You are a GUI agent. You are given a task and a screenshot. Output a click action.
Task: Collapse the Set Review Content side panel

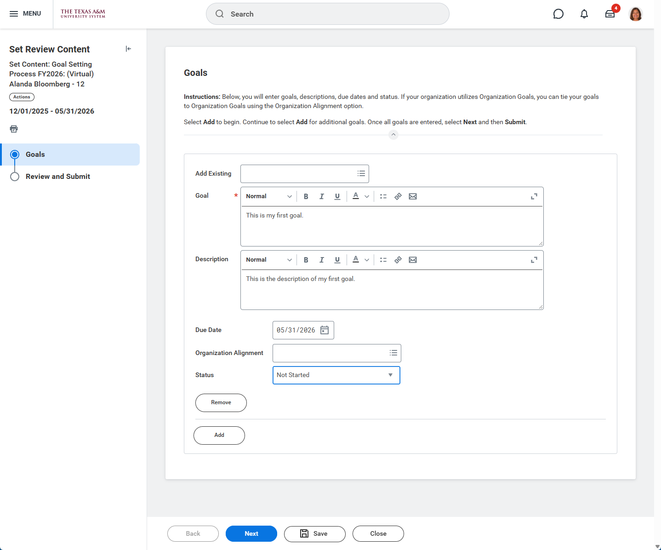coord(128,49)
